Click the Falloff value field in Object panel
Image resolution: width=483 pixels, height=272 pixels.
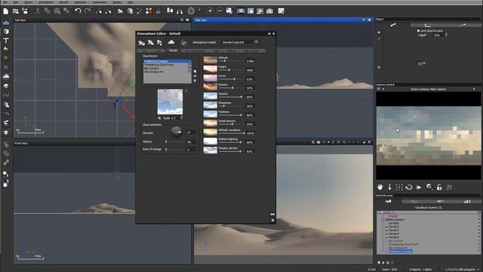pos(438,36)
